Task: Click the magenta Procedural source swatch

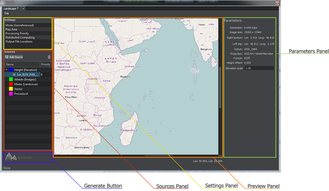Action: click(11, 94)
